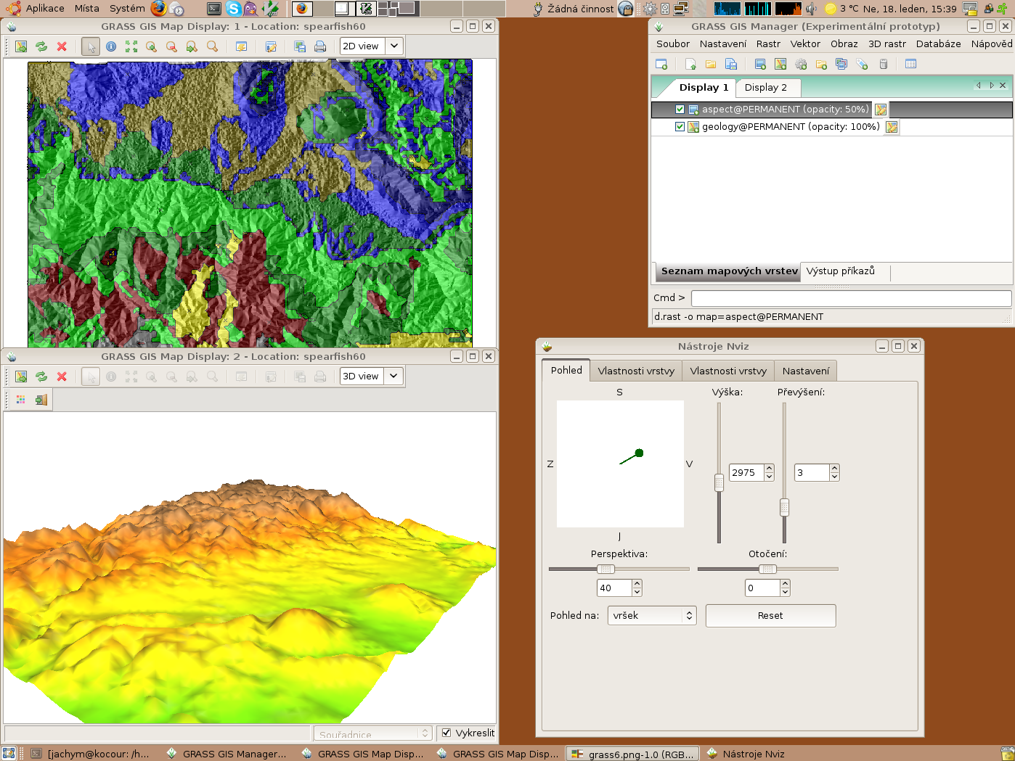Activate the Query (info) tool in Map Display 1
The width and height of the screenshot is (1015, 761).
111,46
